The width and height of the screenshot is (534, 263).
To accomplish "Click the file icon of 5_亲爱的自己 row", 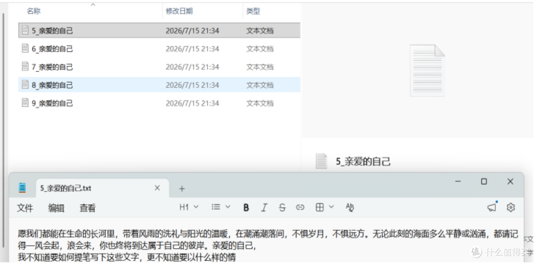I will pos(25,30).
